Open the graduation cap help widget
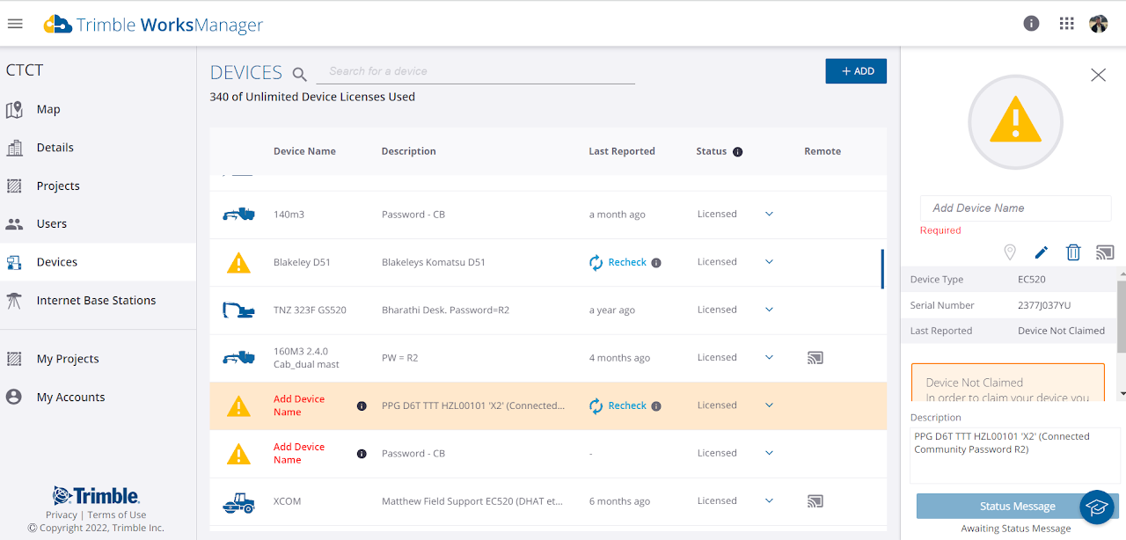Screen dimensions: 1126x540 coord(1097,507)
